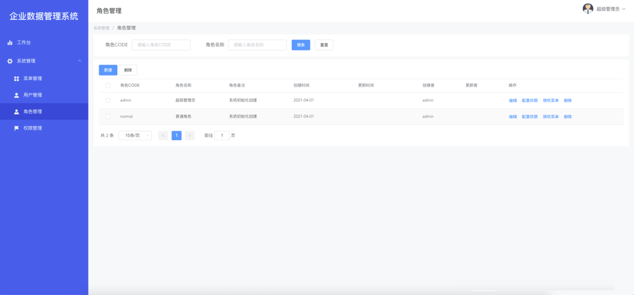This screenshot has height=295, width=634.
Task: Click the 角色CODE column header
Action: tap(130, 85)
